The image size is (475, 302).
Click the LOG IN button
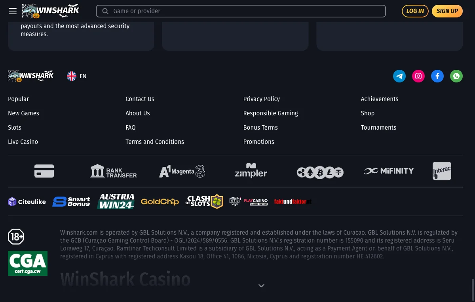click(415, 11)
